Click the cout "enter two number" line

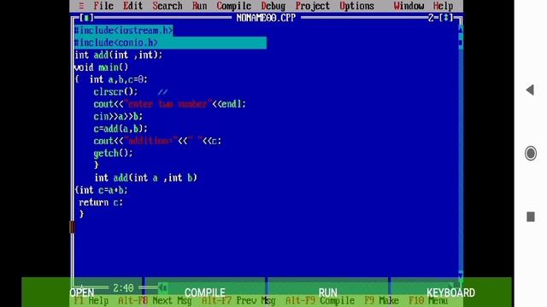point(169,104)
